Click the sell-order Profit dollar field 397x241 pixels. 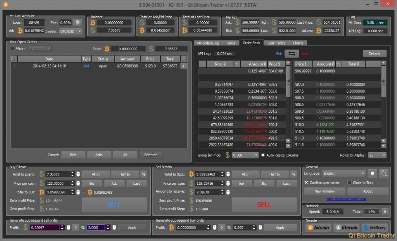click(x=45, y=227)
